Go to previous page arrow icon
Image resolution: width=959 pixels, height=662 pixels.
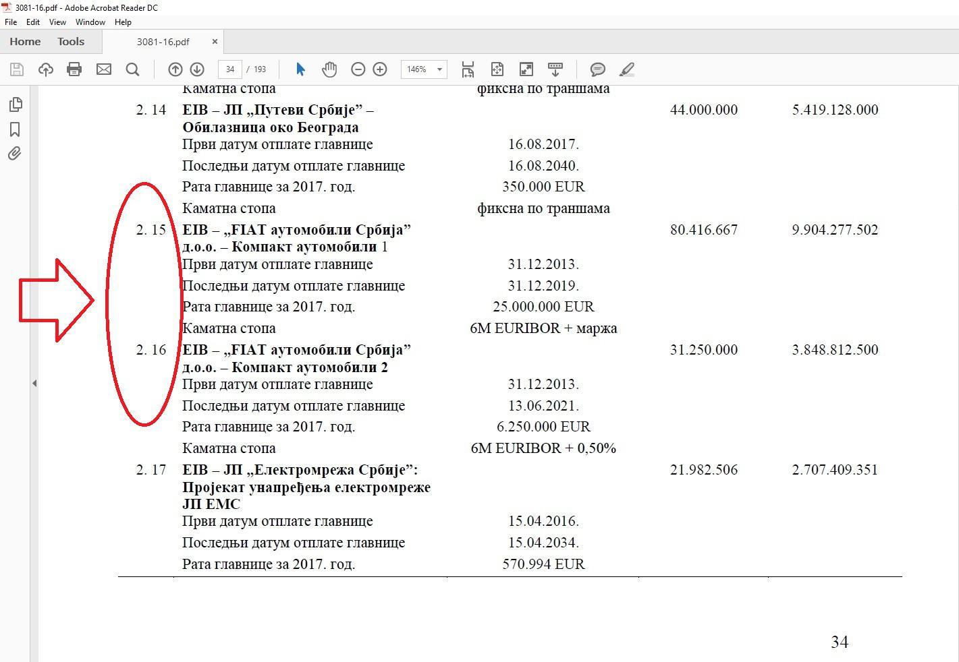click(175, 69)
